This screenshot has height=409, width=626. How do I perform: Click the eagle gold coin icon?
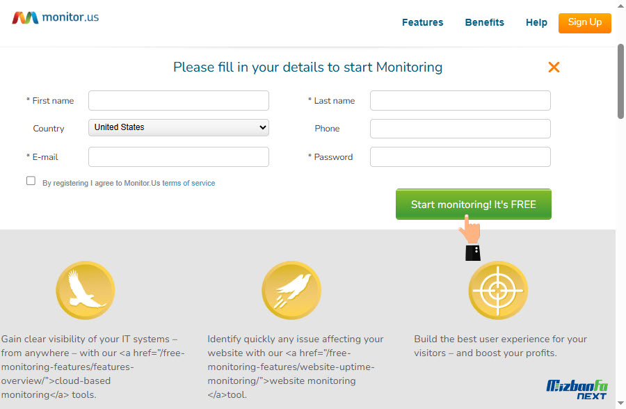pyautogui.click(x=86, y=290)
